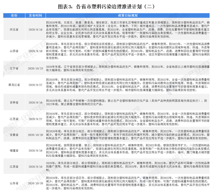213x192 pixels.
Task: Click the 江西省 province cell
Action: (14, 166)
